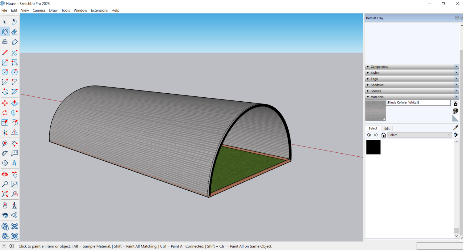The height and width of the screenshot is (250, 463).
Task: Choose the Rotate tool
Action: 5,113
